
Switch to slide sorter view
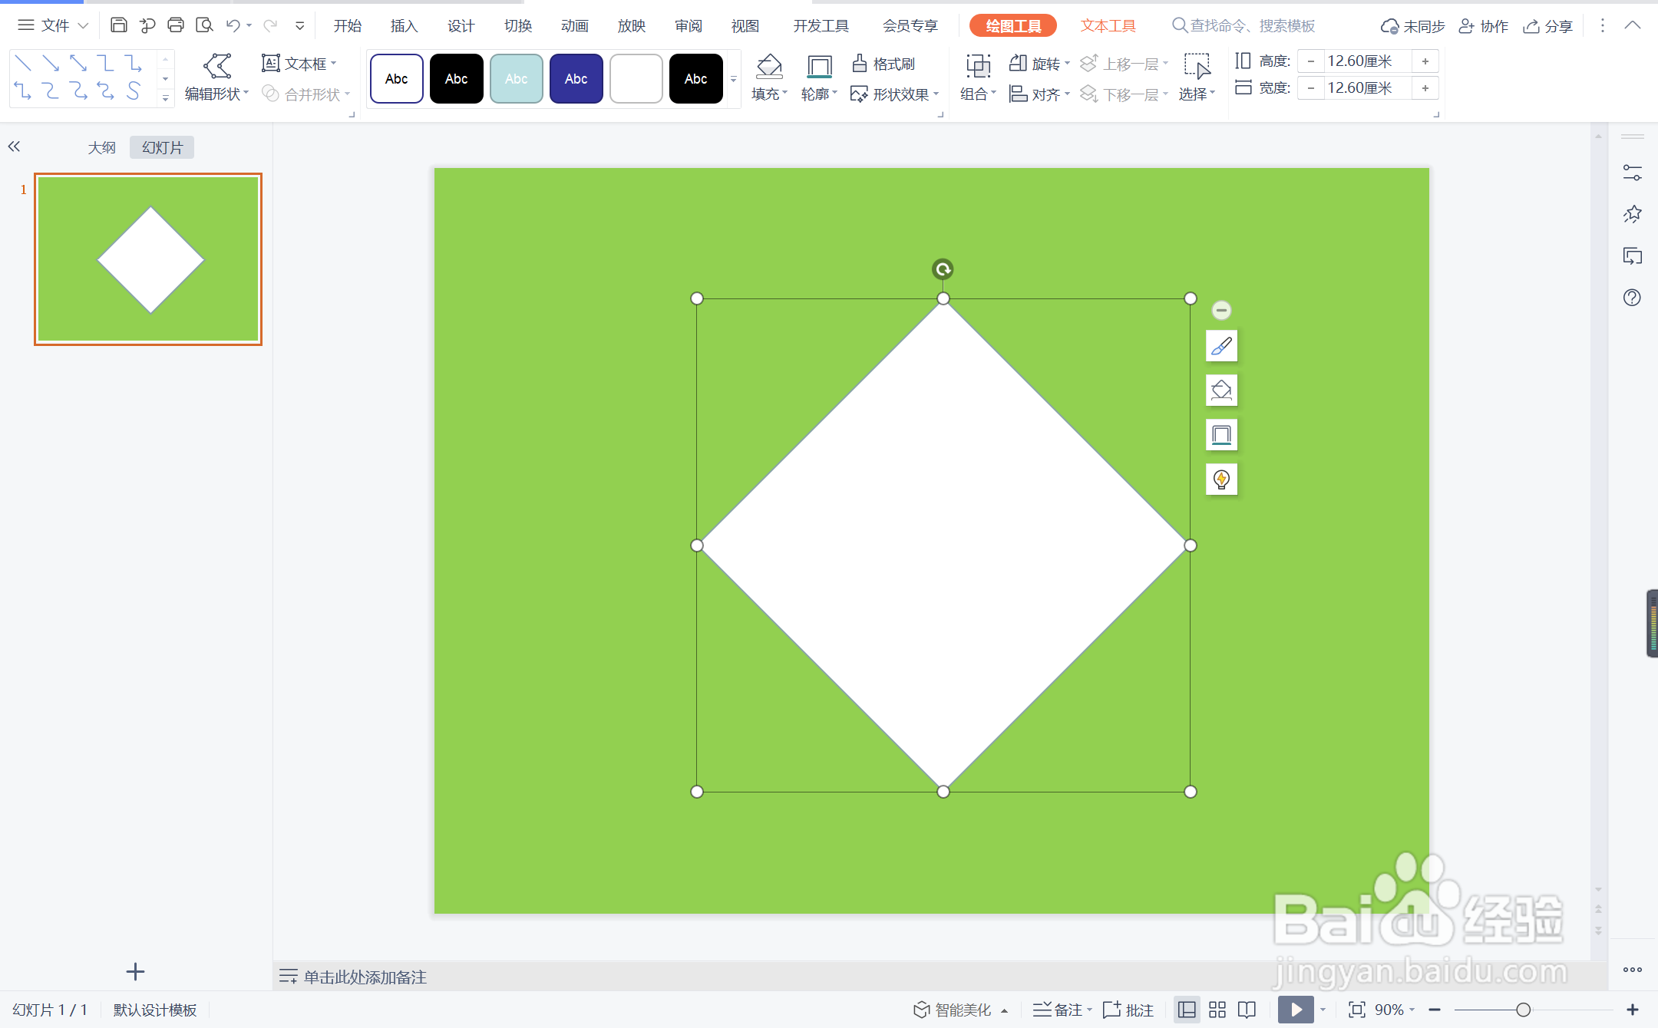point(1217,1010)
